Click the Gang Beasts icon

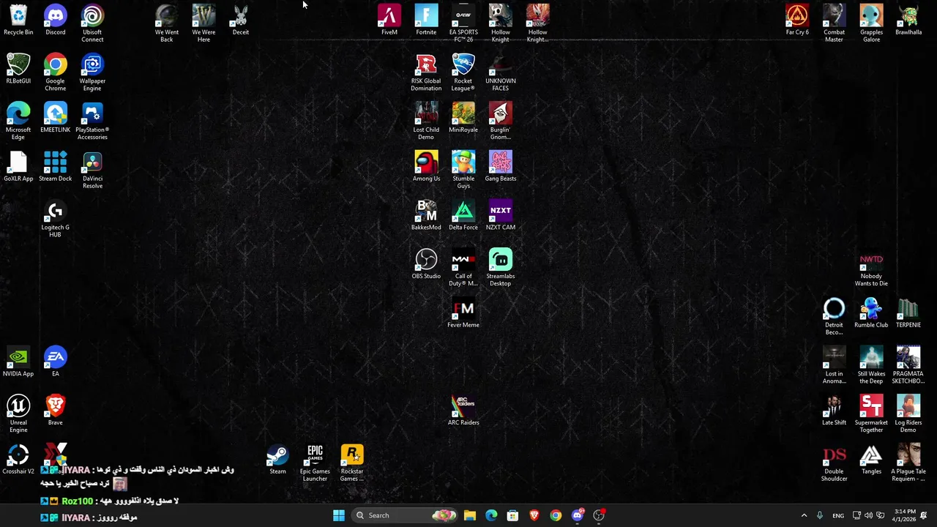501,167
